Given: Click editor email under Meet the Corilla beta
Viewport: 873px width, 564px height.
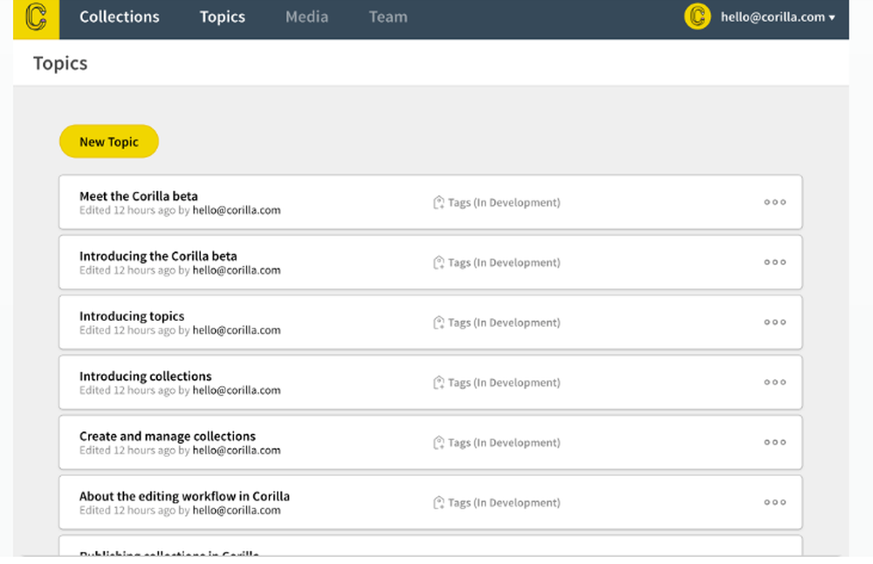Looking at the screenshot, I should tap(237, 210).
